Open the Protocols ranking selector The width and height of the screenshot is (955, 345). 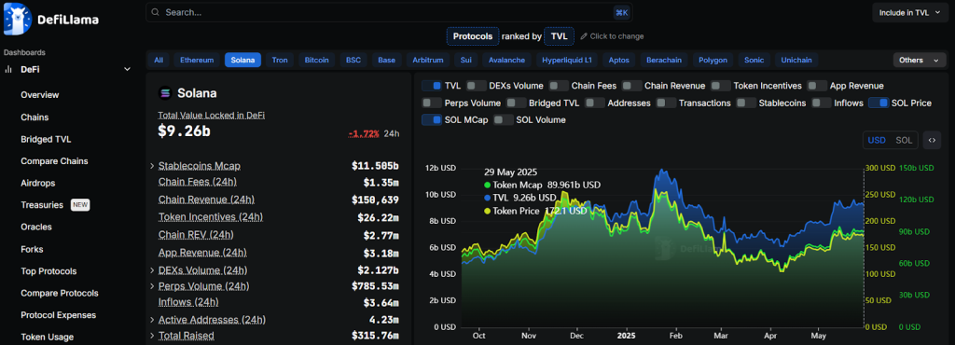[x=473, y=36]
